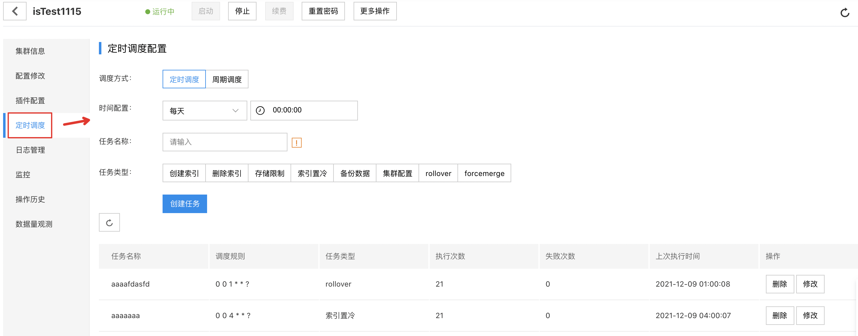Click the 00:00:00 time input
Viewport: 858px width, 336px height.
(x=304, y=111)
